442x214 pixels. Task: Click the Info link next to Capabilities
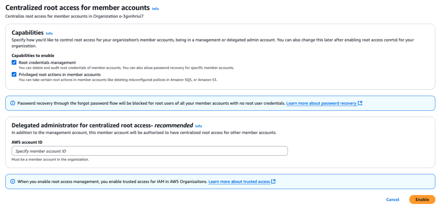pyautogui.click(x=49, y=33)
